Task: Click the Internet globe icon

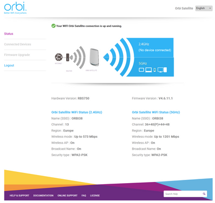Action: pos(59,57)
